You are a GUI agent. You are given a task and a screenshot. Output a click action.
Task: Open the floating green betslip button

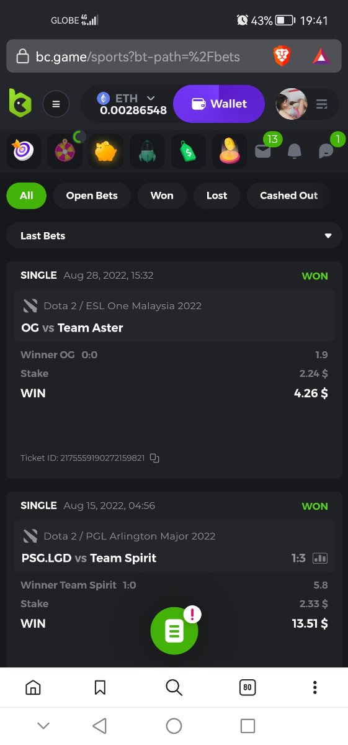174,631
